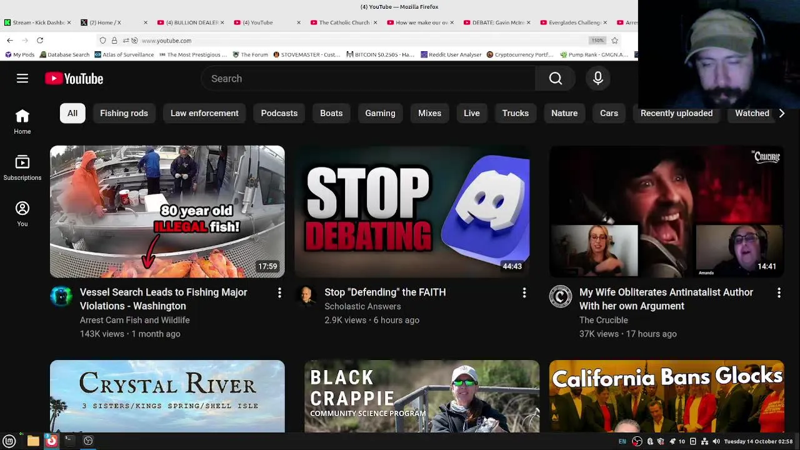Click the volume icon in system tray
Viewport: 800px width, 450px height.
pyautogui.click(x=716, y=441)
